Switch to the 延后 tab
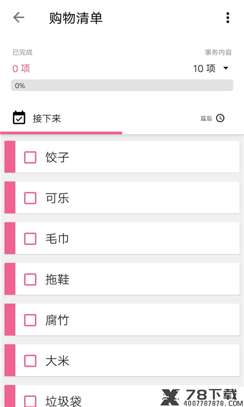Image resolution: width=244 pixels, height=407 pixels. click(x=183, y=119)
